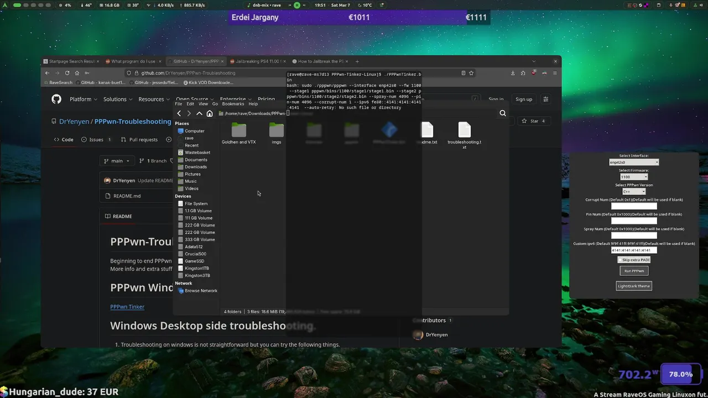The height and width of the screenshot is (398, 708).
Task: Open the Bookmarks menu in file manager
Action: tap(233, 104)
